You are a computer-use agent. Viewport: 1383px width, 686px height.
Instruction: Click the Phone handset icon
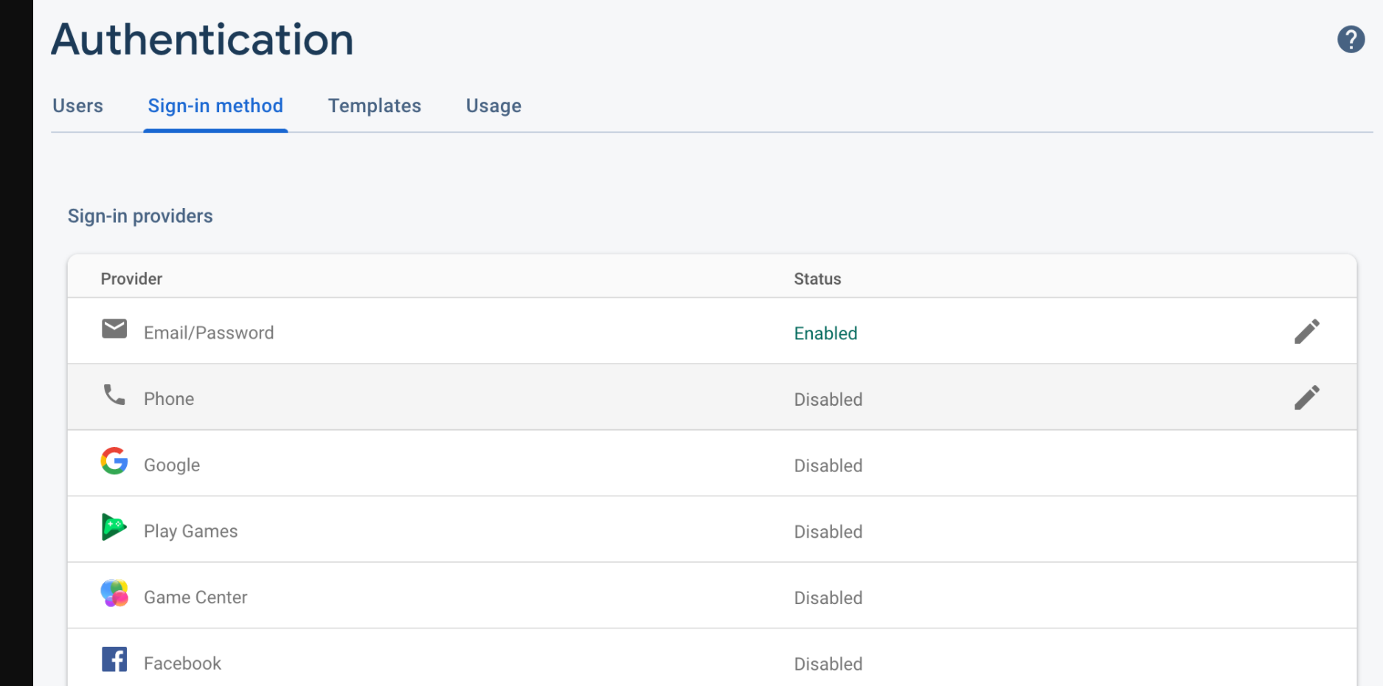114,395
